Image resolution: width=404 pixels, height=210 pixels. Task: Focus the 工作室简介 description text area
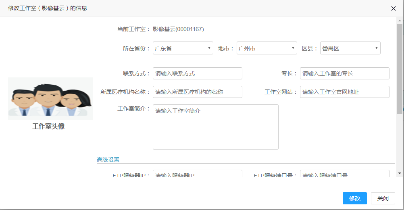pyautogui.click(x=215, y=127)
